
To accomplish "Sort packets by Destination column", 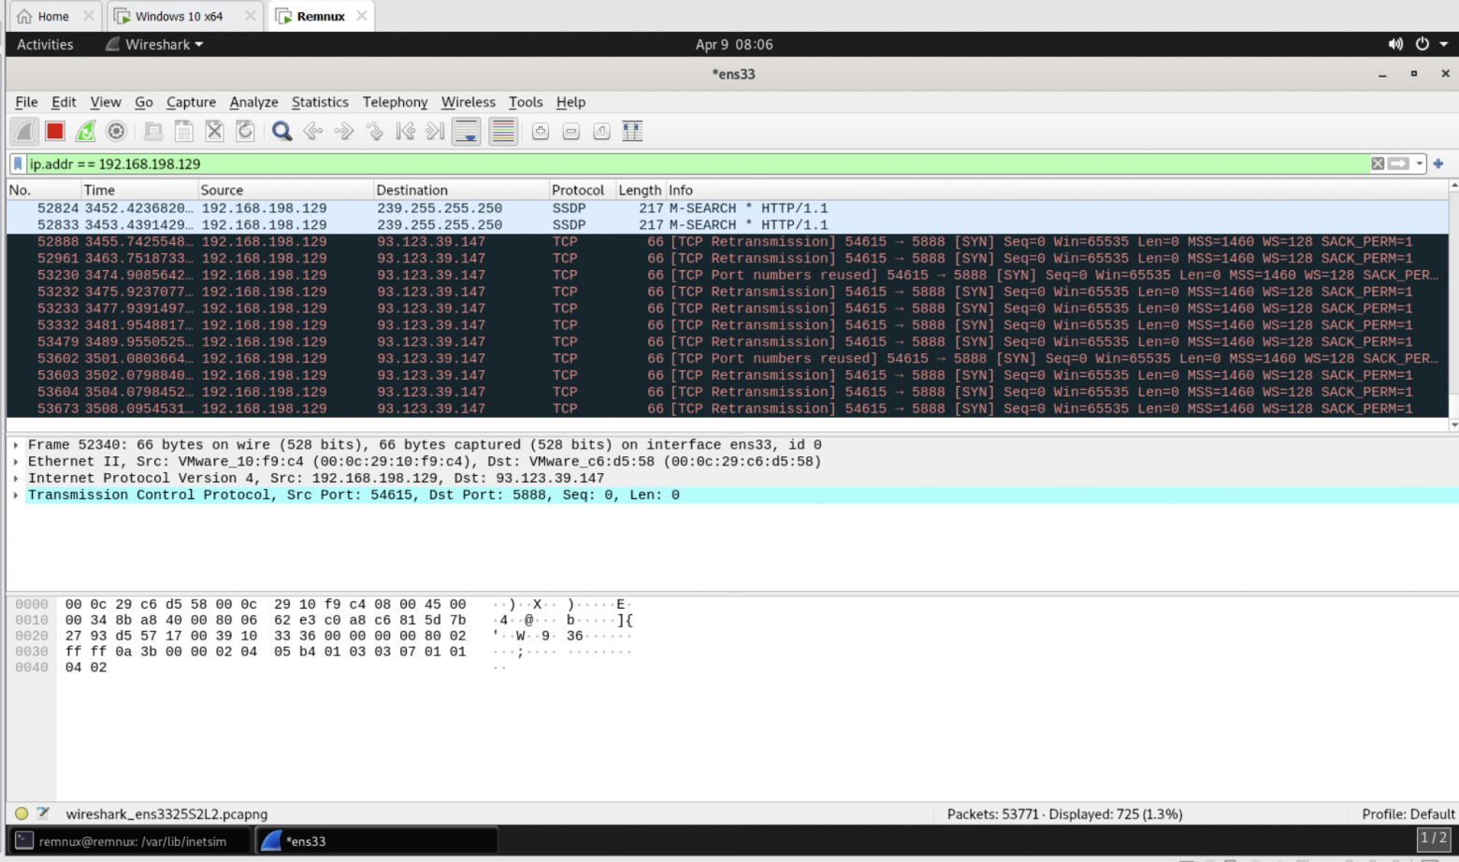I will [x=461, y=190].
